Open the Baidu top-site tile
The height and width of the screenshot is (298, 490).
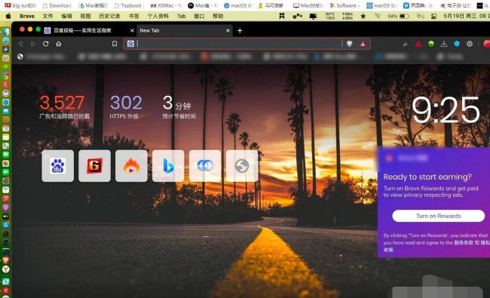pos(58,166)
